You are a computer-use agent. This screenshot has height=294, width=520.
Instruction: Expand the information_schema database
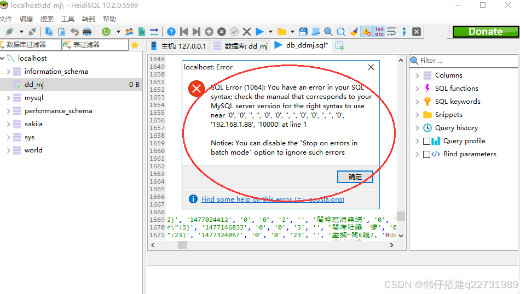click(x=8, y=72)
